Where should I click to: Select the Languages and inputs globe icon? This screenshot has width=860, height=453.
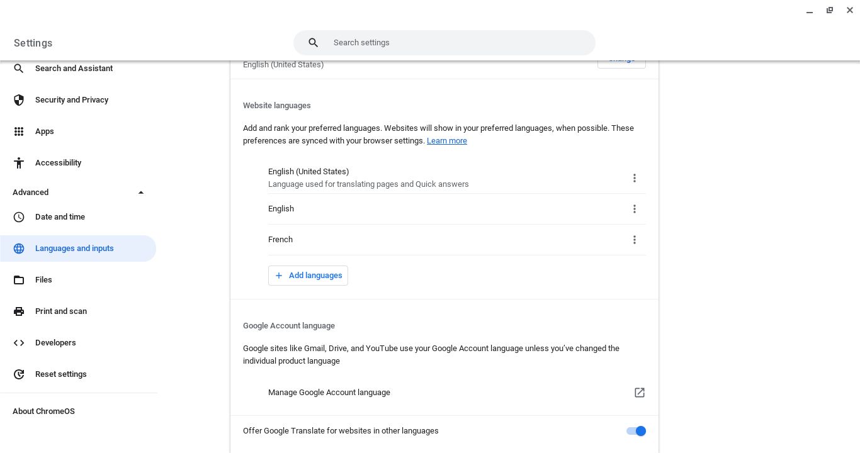(x=19, y=249)
